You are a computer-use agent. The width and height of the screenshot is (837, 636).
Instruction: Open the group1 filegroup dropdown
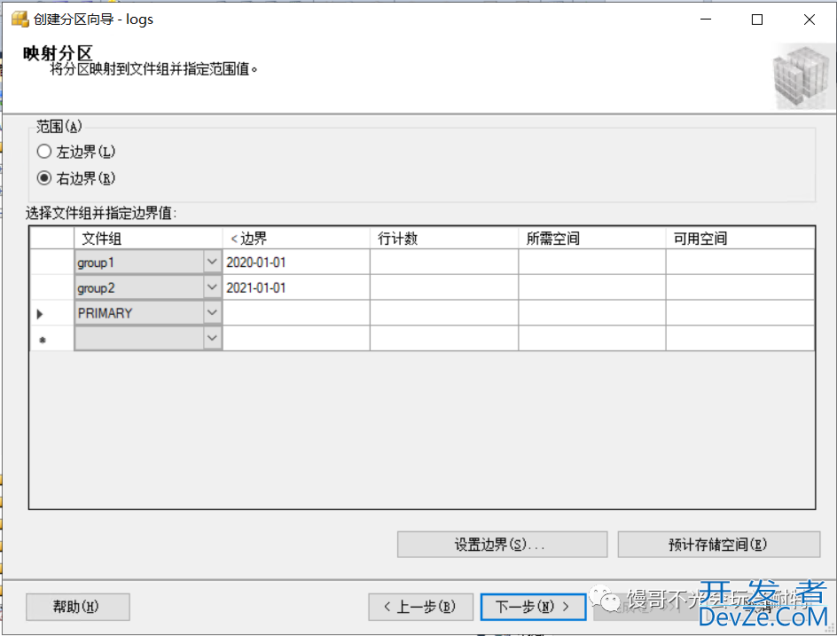coord(212,262)
